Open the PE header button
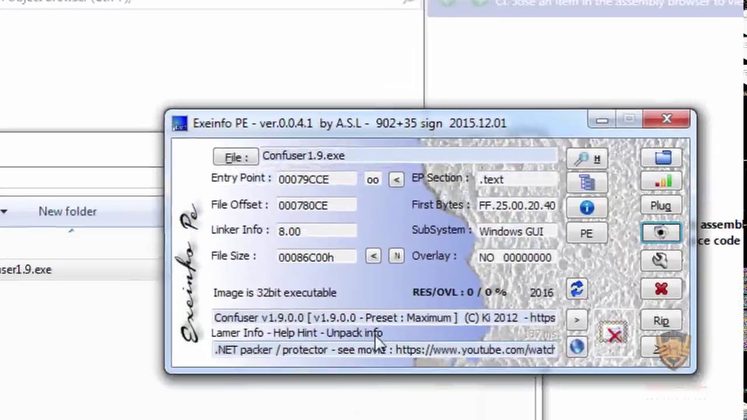The image size is (747, 420). click(587, 233)
